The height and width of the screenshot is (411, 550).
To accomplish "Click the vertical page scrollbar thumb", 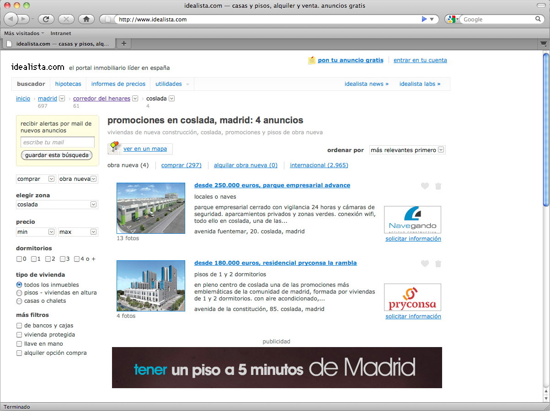I will [546, 130].
